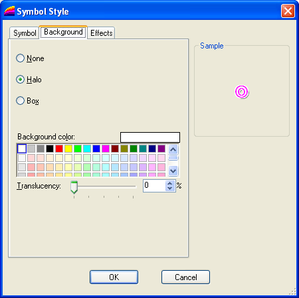
Task: Click the OK button
Action: point(114,277)
